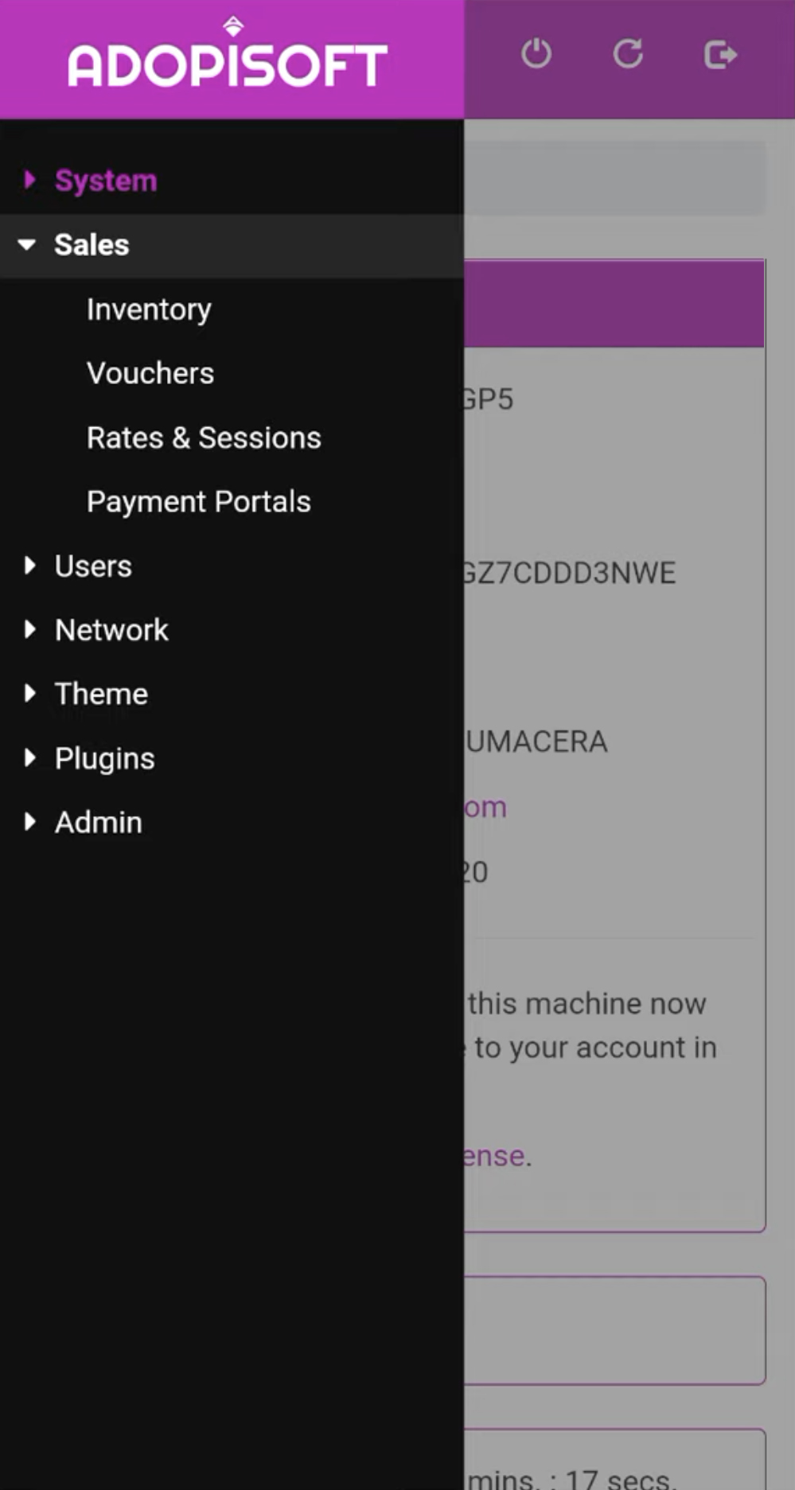Expand the Users section arrow
The image size is (795, 1490).
click(29, 566)
